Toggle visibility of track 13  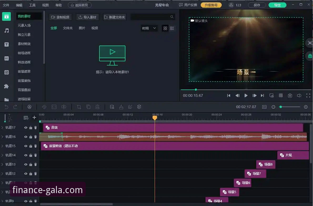(x=26, y=164)
